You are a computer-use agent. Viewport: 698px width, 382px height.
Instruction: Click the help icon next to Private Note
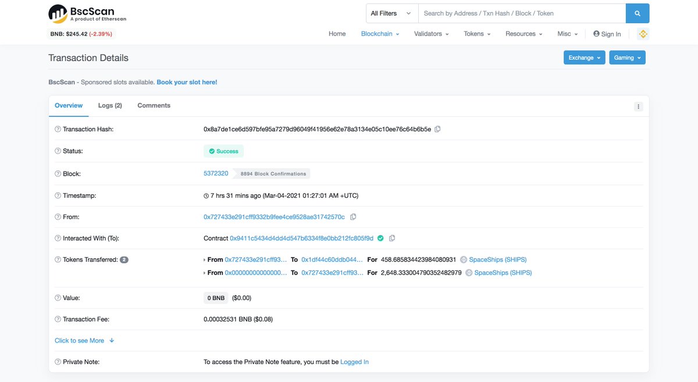(58, 362)
